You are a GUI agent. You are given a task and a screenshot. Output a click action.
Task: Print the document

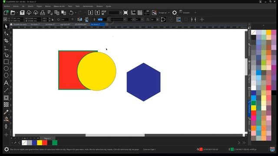(x=43, y=13)
